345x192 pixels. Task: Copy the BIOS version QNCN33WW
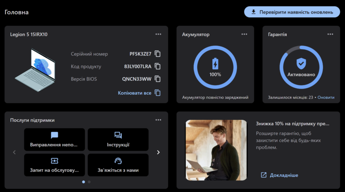(x=157, y=79)
